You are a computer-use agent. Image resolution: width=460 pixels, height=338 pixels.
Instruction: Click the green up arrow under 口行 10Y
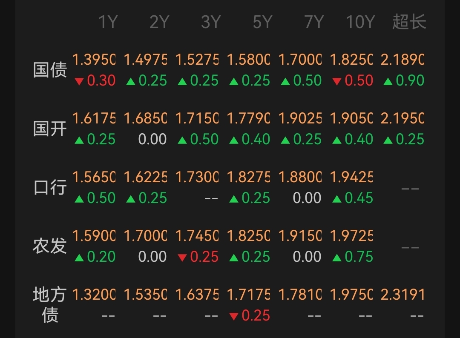tap(337, 198)
